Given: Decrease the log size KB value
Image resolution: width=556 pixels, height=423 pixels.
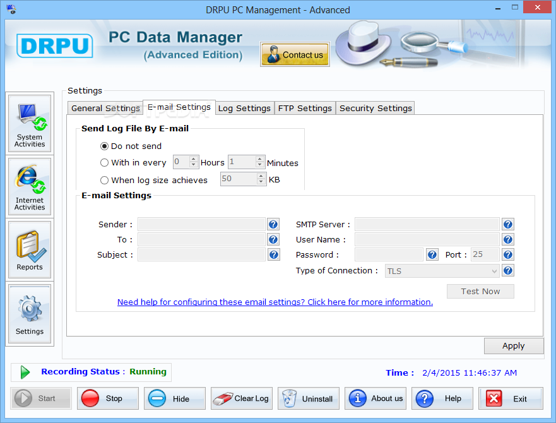Looking at the screenshot, I should coord(261,182).
